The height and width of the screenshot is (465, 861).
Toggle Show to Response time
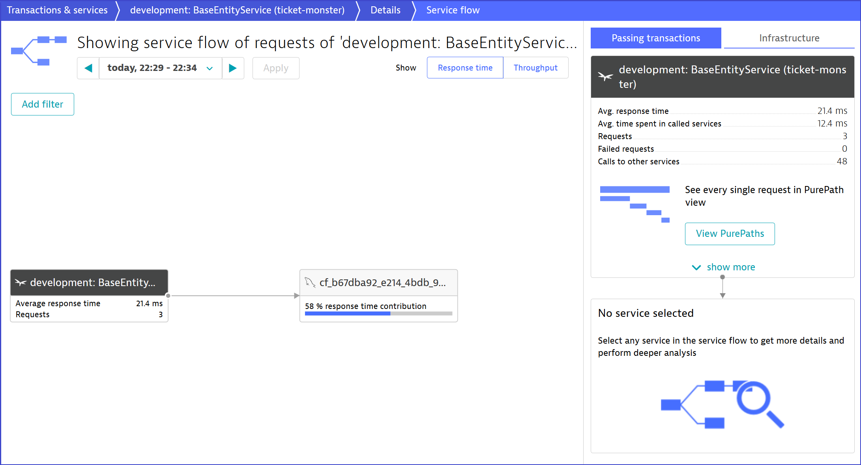click(x=465, y=68)
